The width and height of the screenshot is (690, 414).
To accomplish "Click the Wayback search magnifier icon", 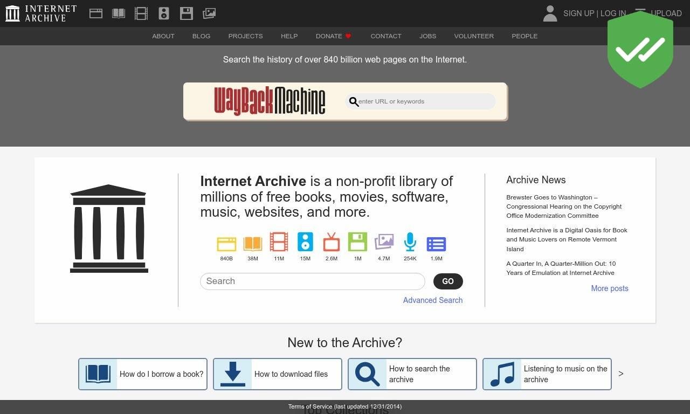I will coord(354,101).
